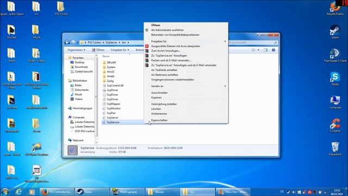The image size is (348, 196).
Task: Select Ausschneiden in context menu
Action: 159,93
